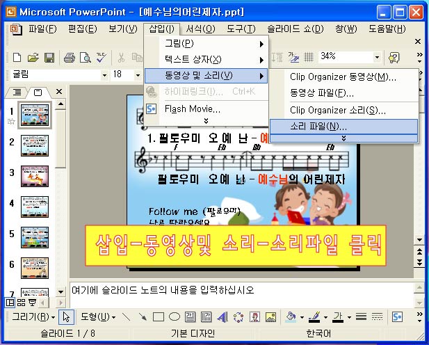
Task: Open the Help assistant icon
Action: 394,58
